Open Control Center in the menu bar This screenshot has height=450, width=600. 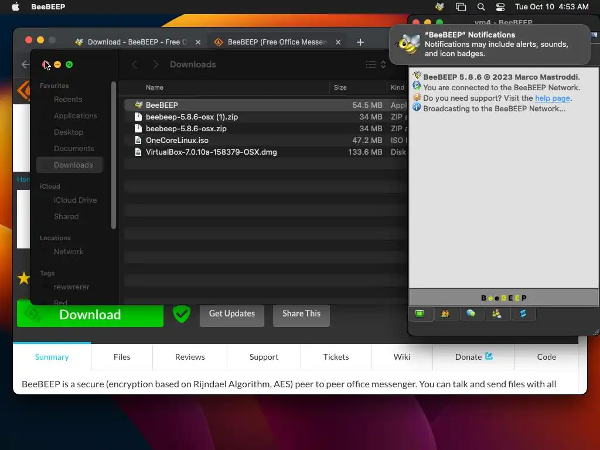point(500,6)
